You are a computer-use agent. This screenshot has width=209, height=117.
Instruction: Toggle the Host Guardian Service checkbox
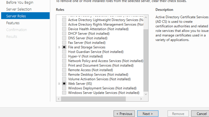[64, 52]
